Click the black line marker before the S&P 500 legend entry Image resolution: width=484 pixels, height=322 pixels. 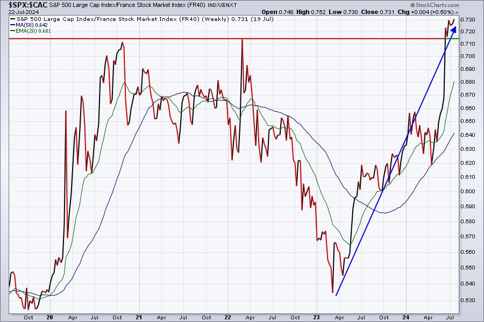(12, 19)
